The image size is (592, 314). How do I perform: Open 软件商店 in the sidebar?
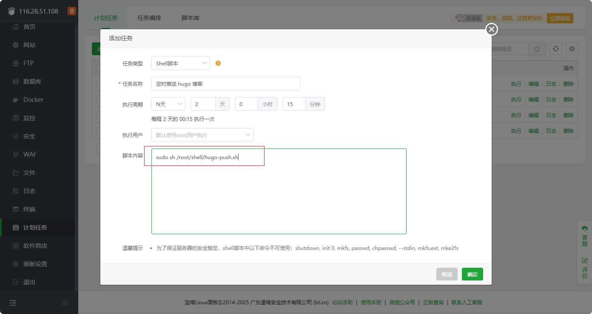point(35,246)
